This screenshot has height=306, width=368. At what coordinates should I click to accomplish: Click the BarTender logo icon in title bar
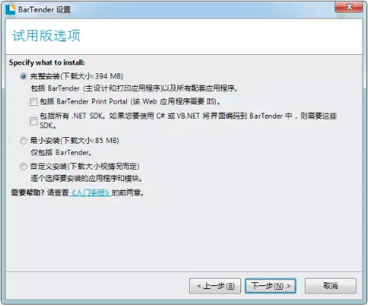(10, 10)
